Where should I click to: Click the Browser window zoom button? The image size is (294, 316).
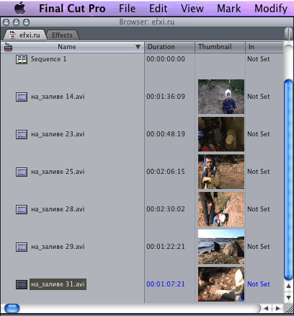click(26, 22)
